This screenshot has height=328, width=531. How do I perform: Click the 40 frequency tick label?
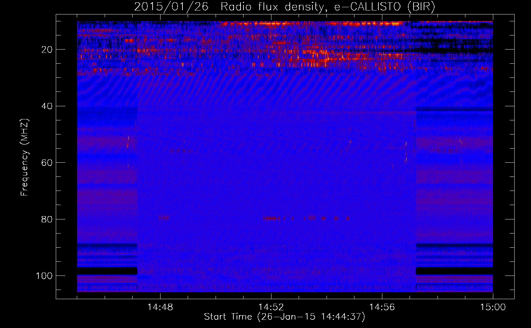47,106
